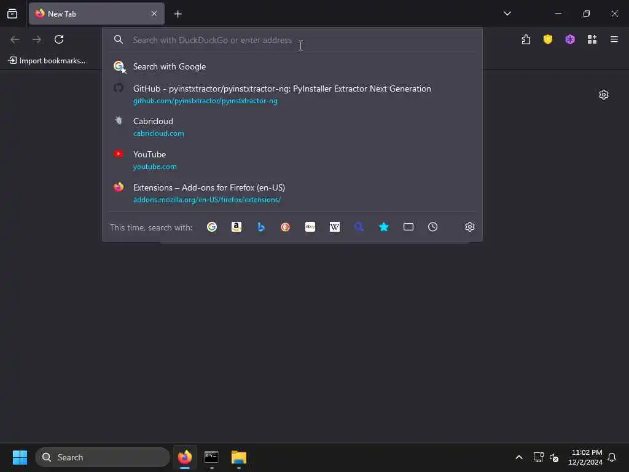Focus the address bar search field
The image size is (629, 472).
pos(292,40)
